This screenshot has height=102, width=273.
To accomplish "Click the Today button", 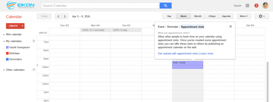I will pyautogui.click(x=44, y=16).
